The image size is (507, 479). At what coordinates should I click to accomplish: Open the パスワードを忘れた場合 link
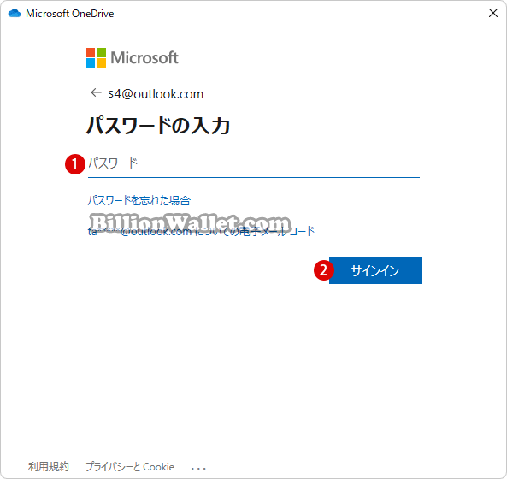(139, 200)
